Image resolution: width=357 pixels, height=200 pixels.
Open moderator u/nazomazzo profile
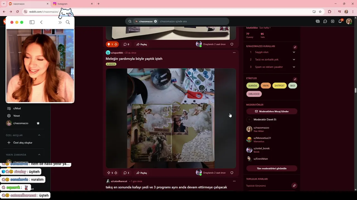click(x=261, y=128)
